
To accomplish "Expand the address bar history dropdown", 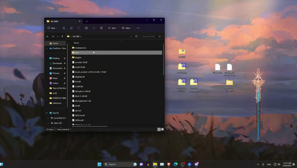I will [131, 36].
